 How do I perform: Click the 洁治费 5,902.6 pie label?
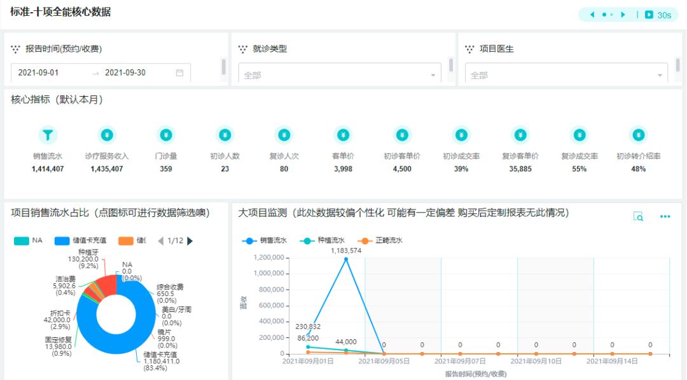64,286
